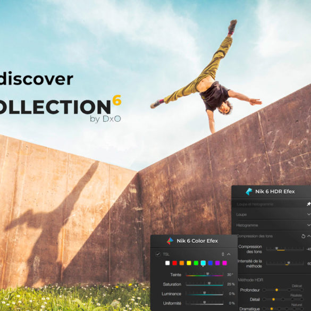Click the Uniformité value 0 %
Viewport: 311px width, 311px height.
(x=232, y=303)
